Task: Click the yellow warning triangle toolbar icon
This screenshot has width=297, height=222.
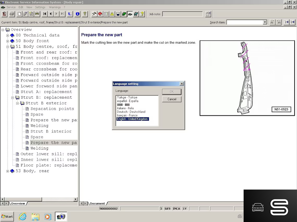Action: (112, 14)
